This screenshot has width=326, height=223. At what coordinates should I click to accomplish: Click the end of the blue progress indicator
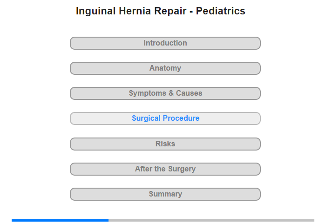[108, 220]
